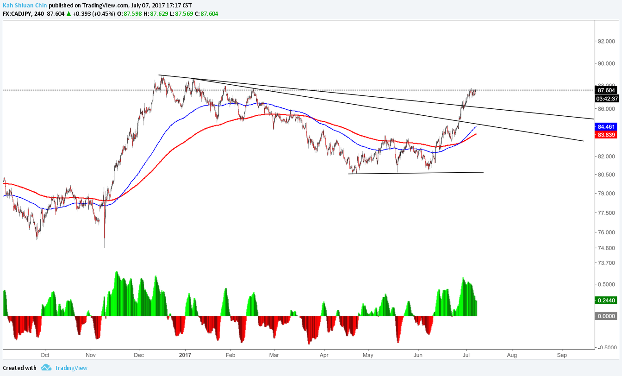
Task: Click the green indicator value 0.2440
Action: [x=606, y=301]
